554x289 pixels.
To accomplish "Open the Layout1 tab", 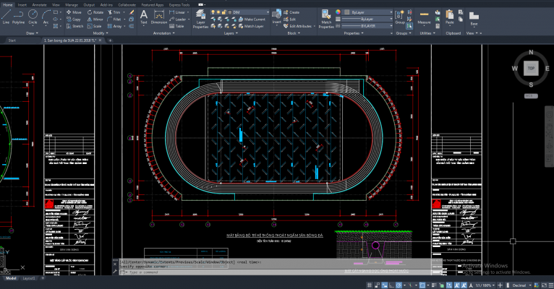I will coord(29,277).
